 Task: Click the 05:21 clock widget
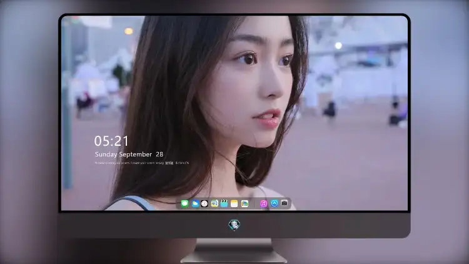point(111,141)
